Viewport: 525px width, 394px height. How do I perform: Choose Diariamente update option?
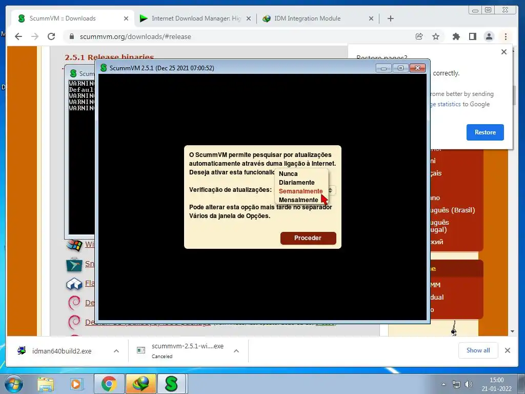[297, 182]
